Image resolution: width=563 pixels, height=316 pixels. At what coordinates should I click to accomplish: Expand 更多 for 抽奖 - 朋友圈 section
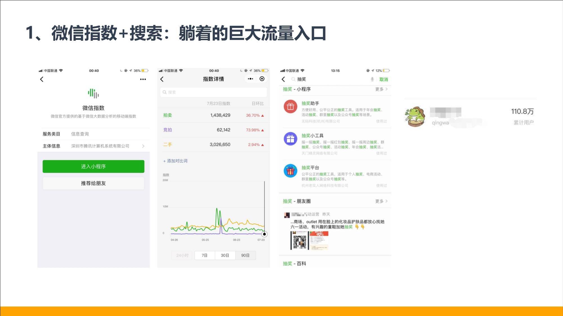pyautogui.click(x=381, y=201)
